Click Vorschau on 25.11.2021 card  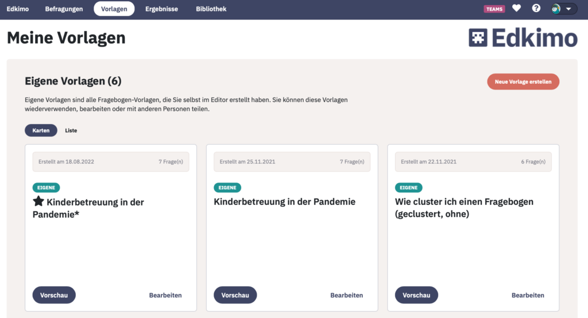tap(235, 295)
